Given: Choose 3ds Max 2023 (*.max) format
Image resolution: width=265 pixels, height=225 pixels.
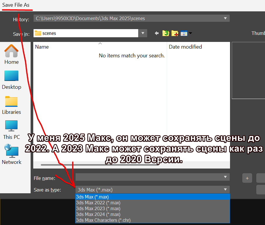Looking at the screenshot, I should click(x=152, y=209).
